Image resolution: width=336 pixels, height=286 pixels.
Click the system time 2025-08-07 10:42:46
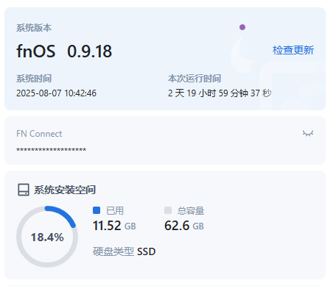(x=56, y=93)
